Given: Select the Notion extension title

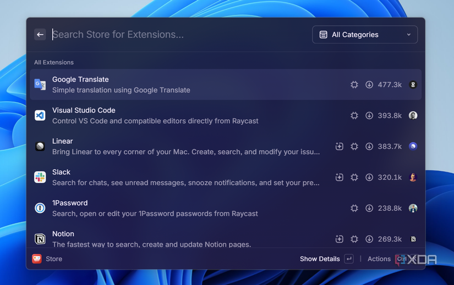Looking at the screenshot, I should click(63, 234).
